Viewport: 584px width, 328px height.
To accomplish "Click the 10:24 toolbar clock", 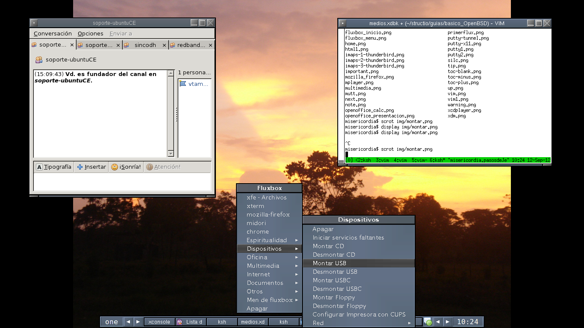I will (x=468, y=322).
